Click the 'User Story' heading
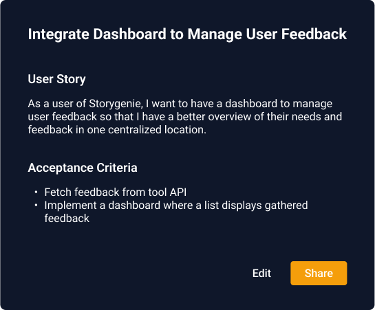The height and width of the screenshot is (310, 375). (x=56, y=79)
